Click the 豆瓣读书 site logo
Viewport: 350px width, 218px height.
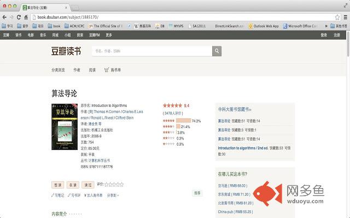pyautogui.click(x=66, y=51)
